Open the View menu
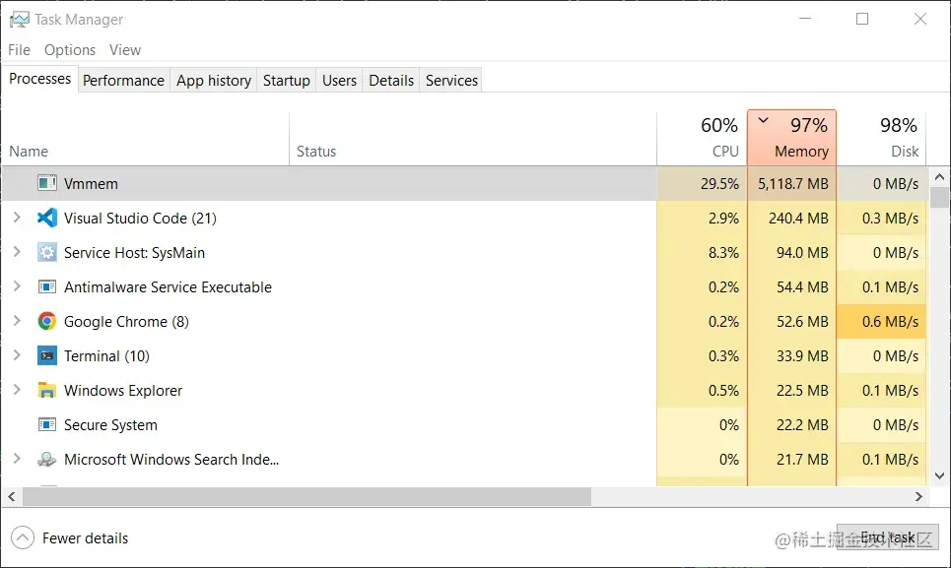 pyautogui.click(x=125, y=49)
